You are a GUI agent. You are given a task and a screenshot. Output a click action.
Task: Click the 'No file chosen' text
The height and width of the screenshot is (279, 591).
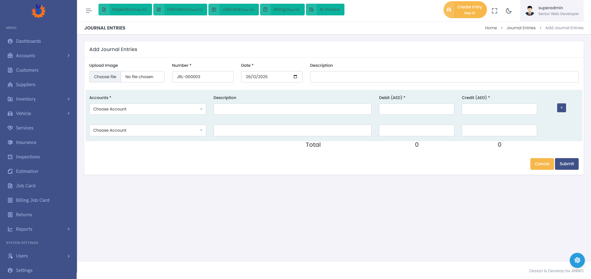pos(139,77)
